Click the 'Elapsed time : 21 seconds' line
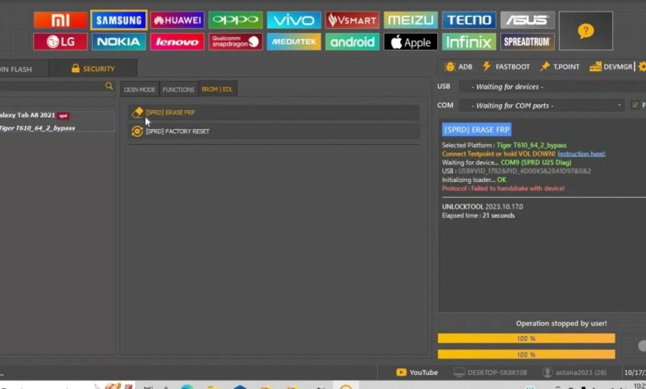This screenshot has height=389, width=646. click(x=479, y=216)
